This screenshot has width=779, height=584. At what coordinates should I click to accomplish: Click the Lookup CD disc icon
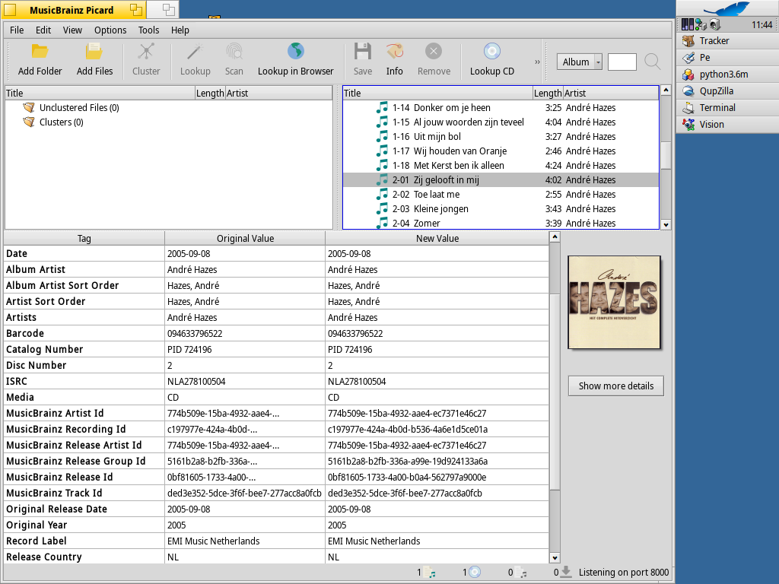point(492,51)
